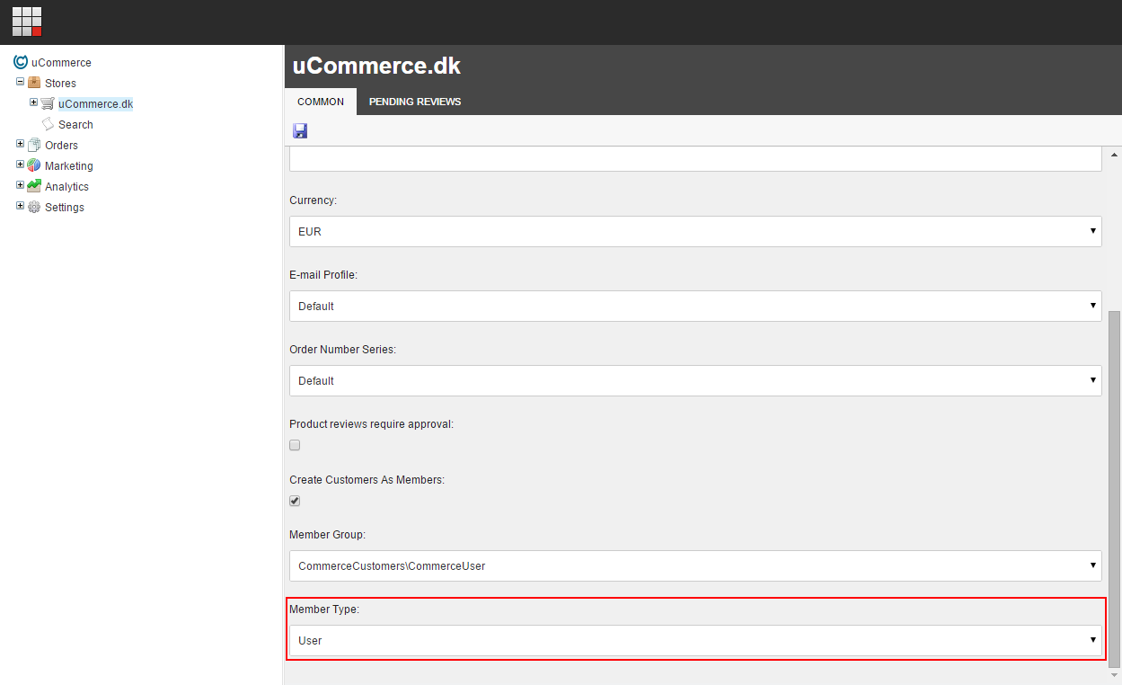Select Marketing in the tree

[69, 166]
